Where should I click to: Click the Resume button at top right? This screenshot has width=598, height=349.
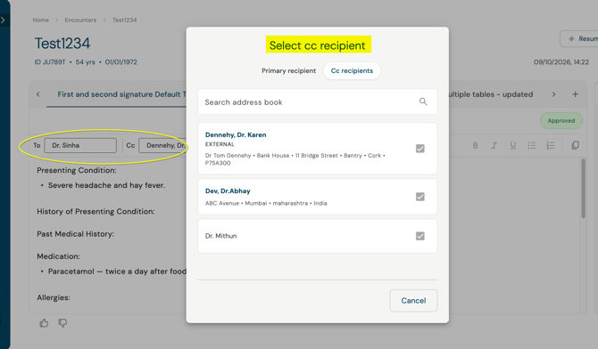(579, 39)
